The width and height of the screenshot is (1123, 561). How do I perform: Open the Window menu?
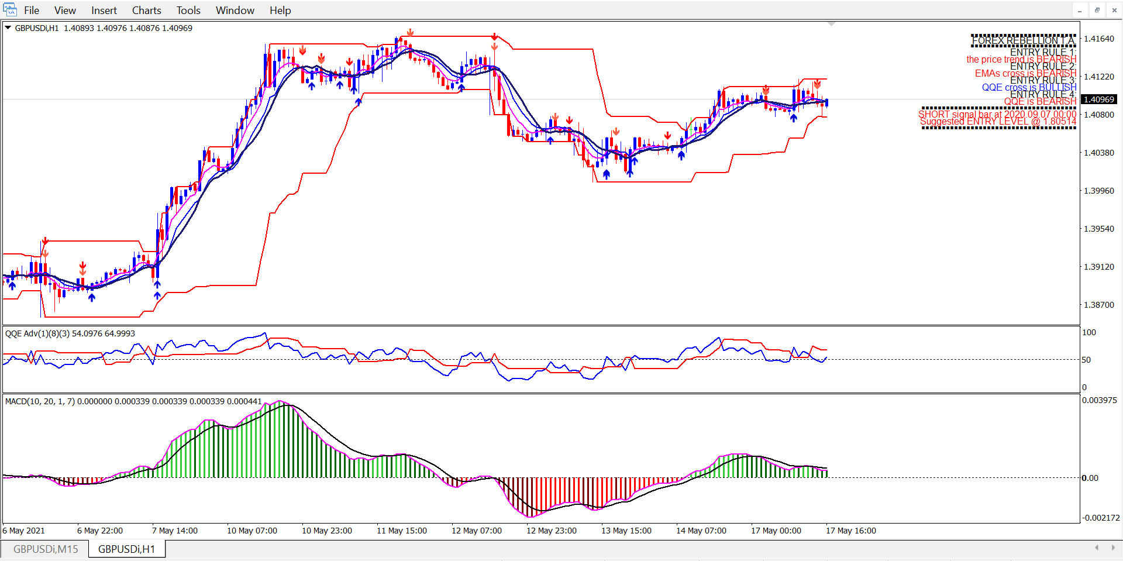pos(235,10)
